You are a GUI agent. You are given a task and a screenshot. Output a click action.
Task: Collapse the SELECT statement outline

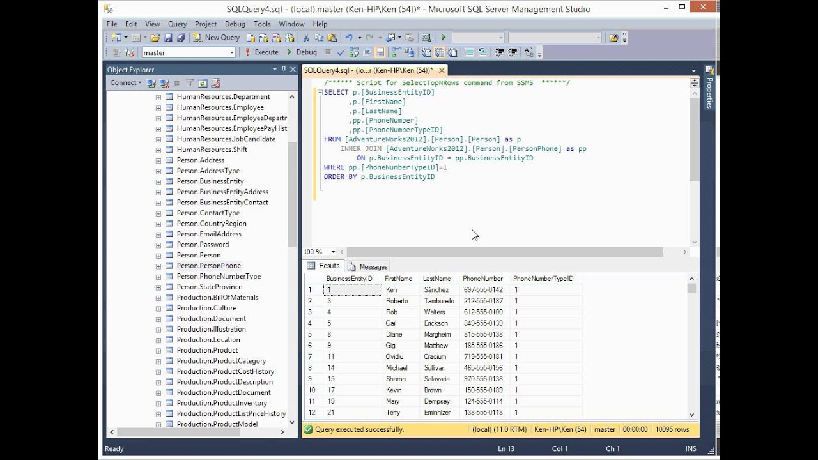click(x=320, y=93)
